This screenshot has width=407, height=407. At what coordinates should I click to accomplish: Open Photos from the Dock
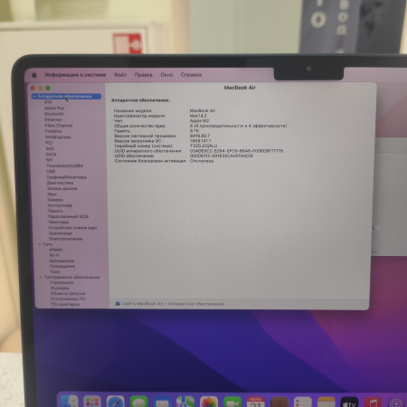click(209, 402)
